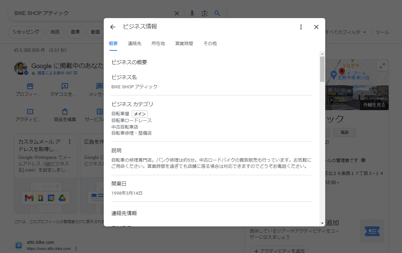Image resolution: width=402 pixels, height=253 pixels.
Task: Open the サービス list icon
Action: pos(99,111)
